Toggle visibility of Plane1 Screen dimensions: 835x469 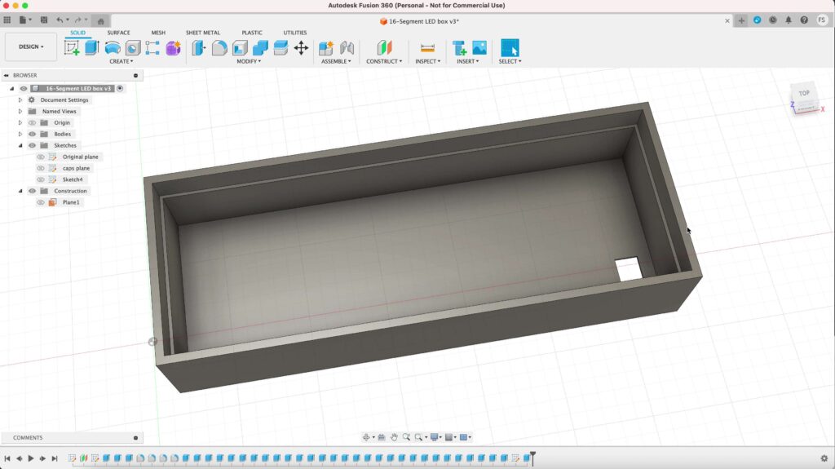[41, 202]
